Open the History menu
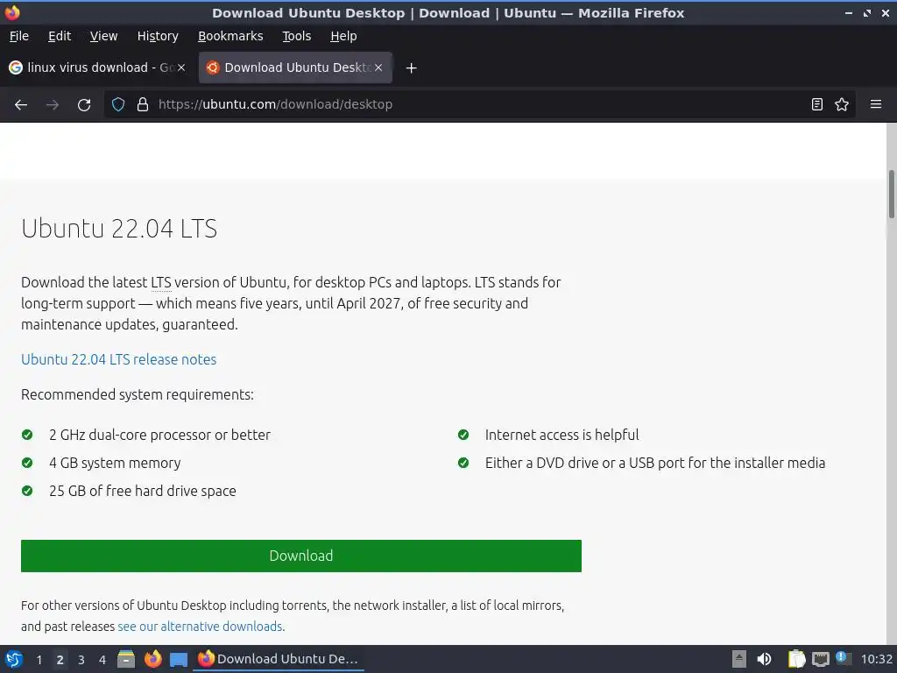The image size is (897, 673). (158, 36)
